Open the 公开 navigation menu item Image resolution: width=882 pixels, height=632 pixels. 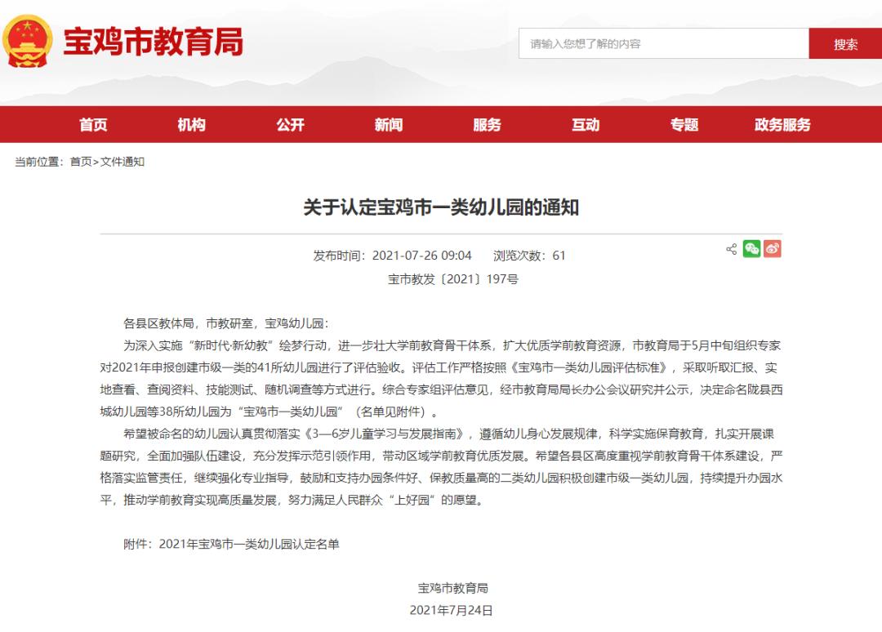[x=290, y=125]
